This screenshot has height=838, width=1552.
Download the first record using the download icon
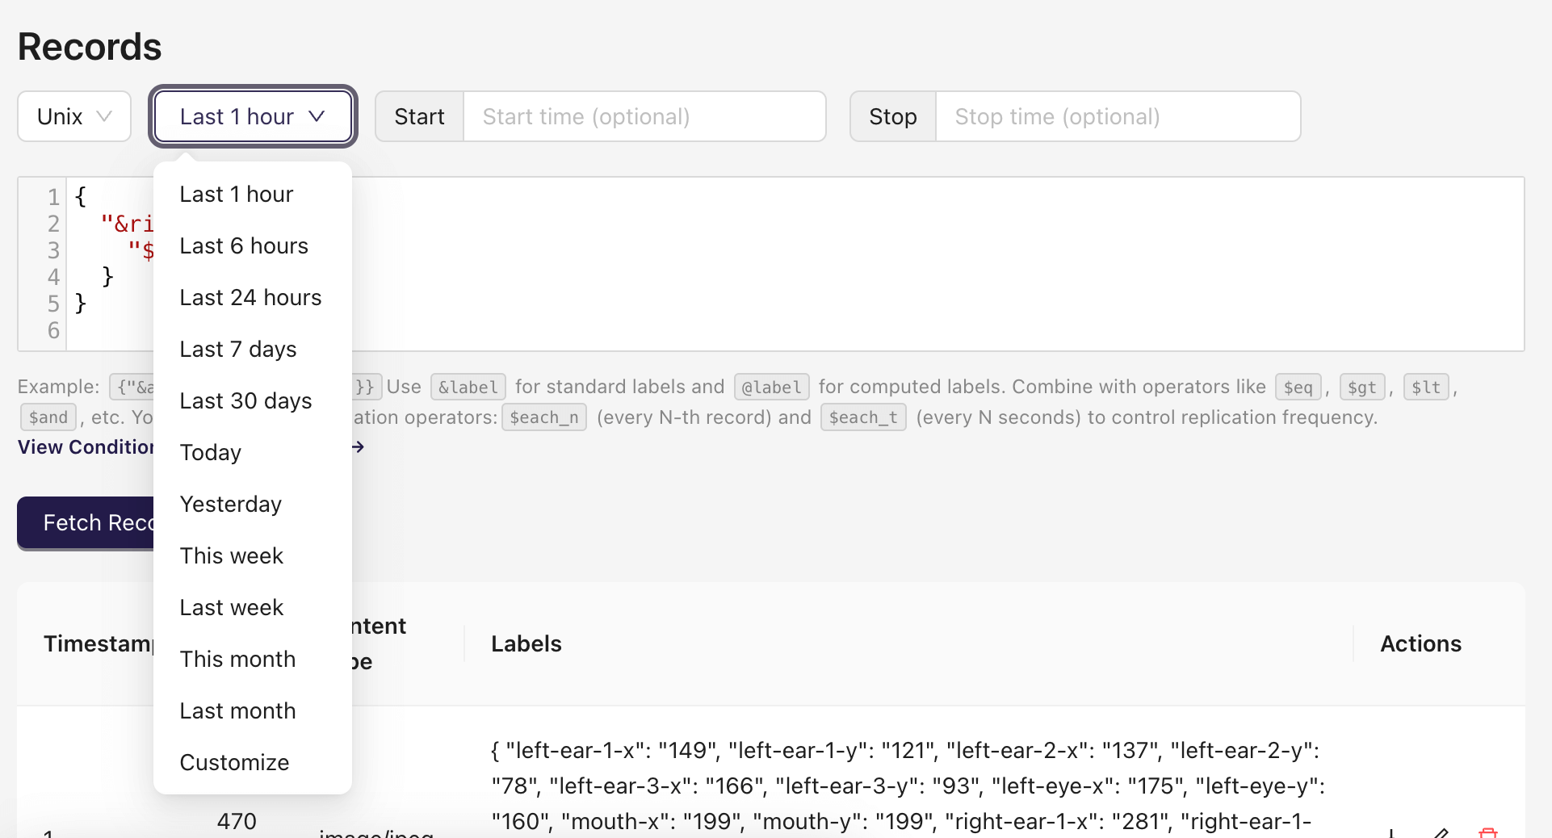click(x=1391, y=835)
